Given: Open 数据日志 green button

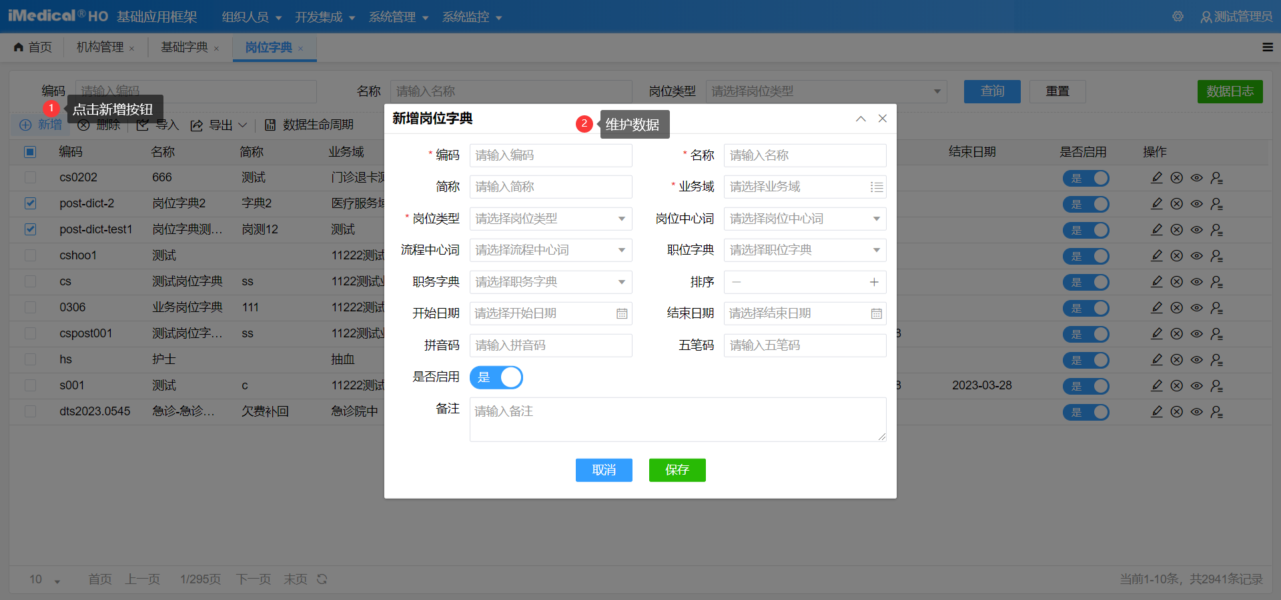Looking at the screenshot, I should point(1230,91).
